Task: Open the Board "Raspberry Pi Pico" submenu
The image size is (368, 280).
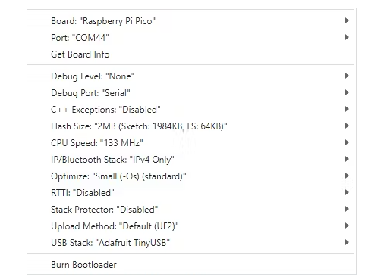Action: [190, 20]
